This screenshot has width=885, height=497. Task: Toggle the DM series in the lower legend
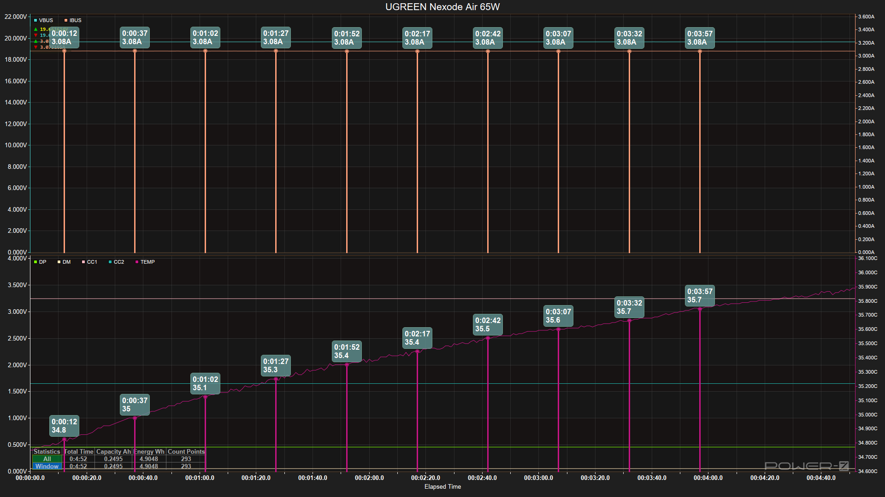click(x=64, y=262)
